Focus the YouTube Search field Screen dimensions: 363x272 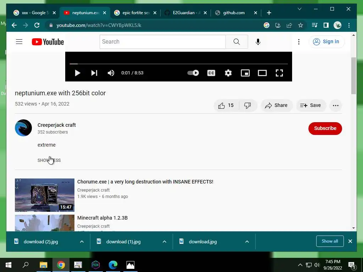[162, 42]
